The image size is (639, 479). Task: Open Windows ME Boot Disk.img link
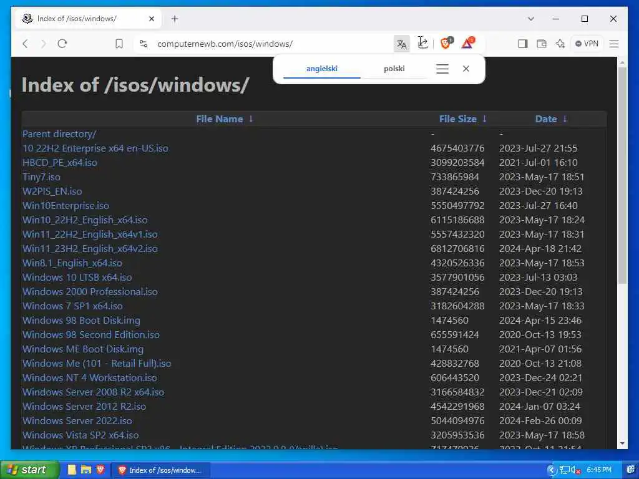pyautogui.click(x=83, y=349)
